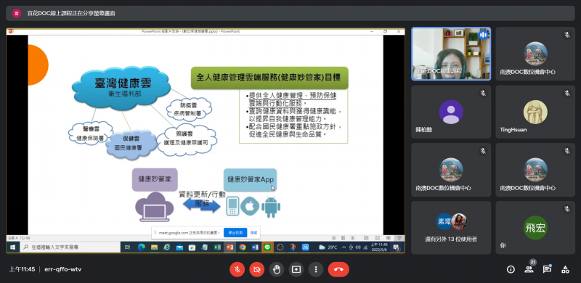The width and height of the screenshot is (581, 283).
Task: Switch to PowerPoint on the shared taskbar
Action: point(229,247)
